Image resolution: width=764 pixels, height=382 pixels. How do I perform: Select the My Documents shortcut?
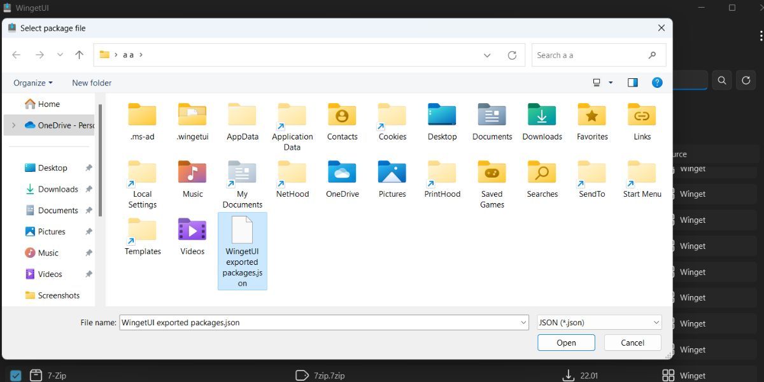point(242,185)
